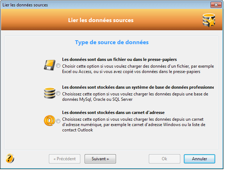This screenshot has width=227, height=172.
Task: Click the 'Type de source de données' title
Action: pos(112,42)
